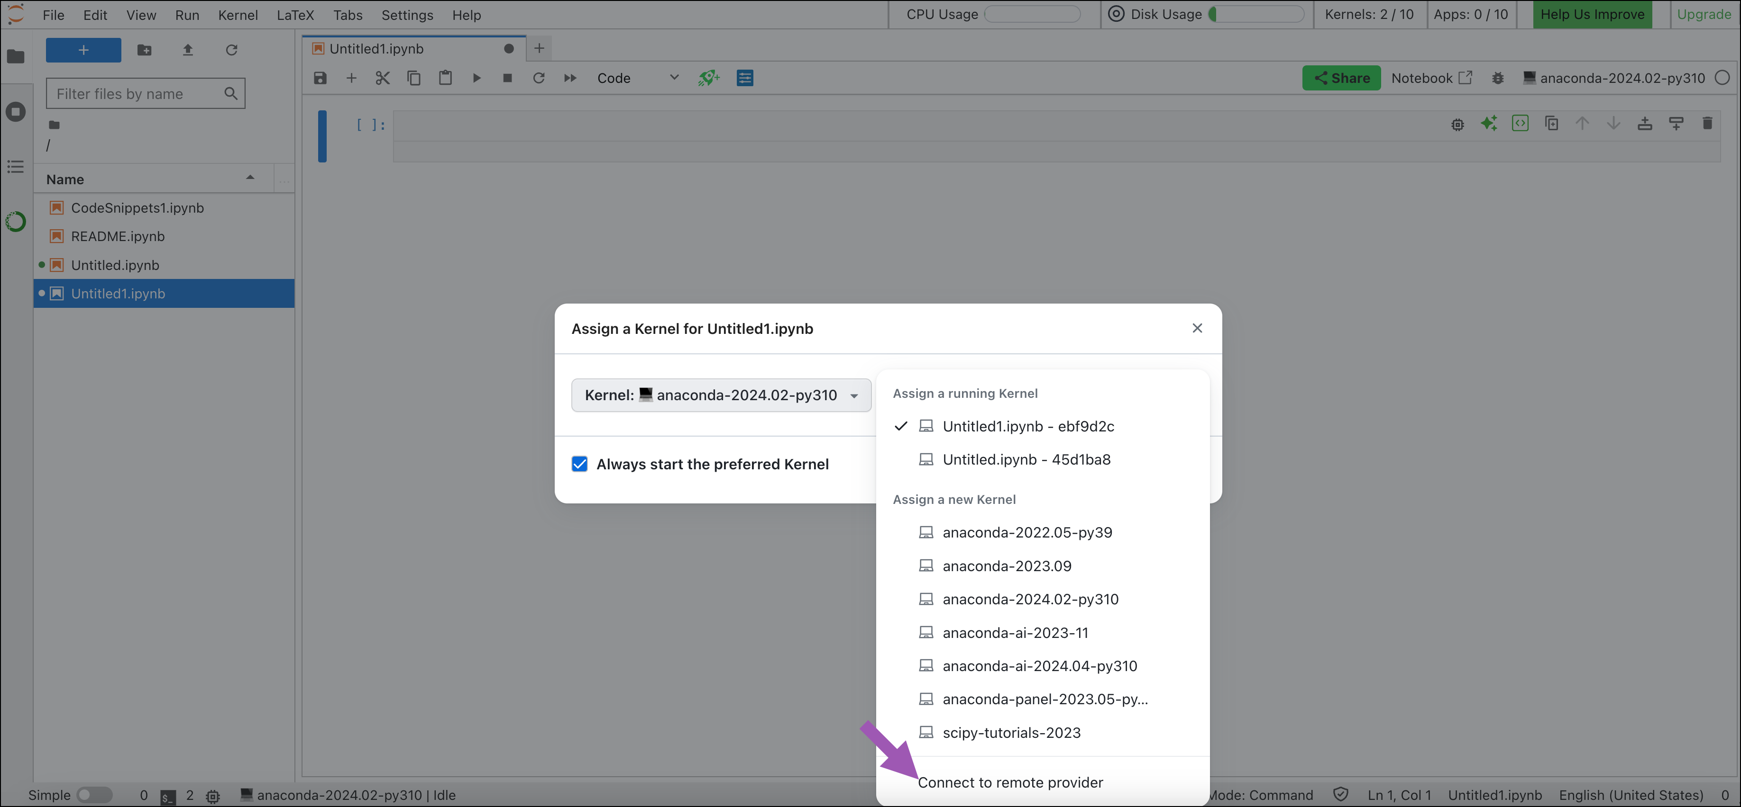
Task: Run the selected cell play button
Action: [476, 78]
